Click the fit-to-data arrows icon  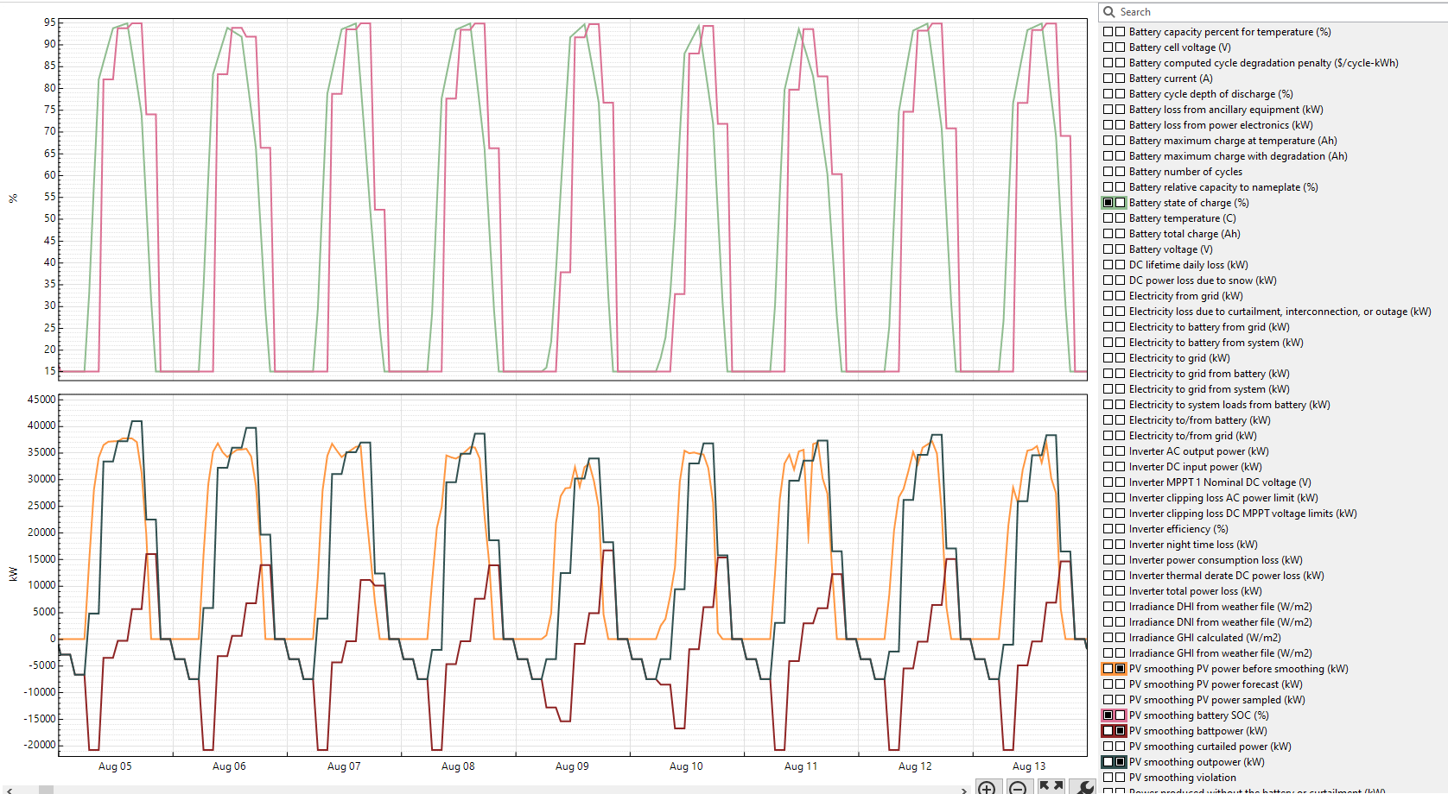point(1051,787)
